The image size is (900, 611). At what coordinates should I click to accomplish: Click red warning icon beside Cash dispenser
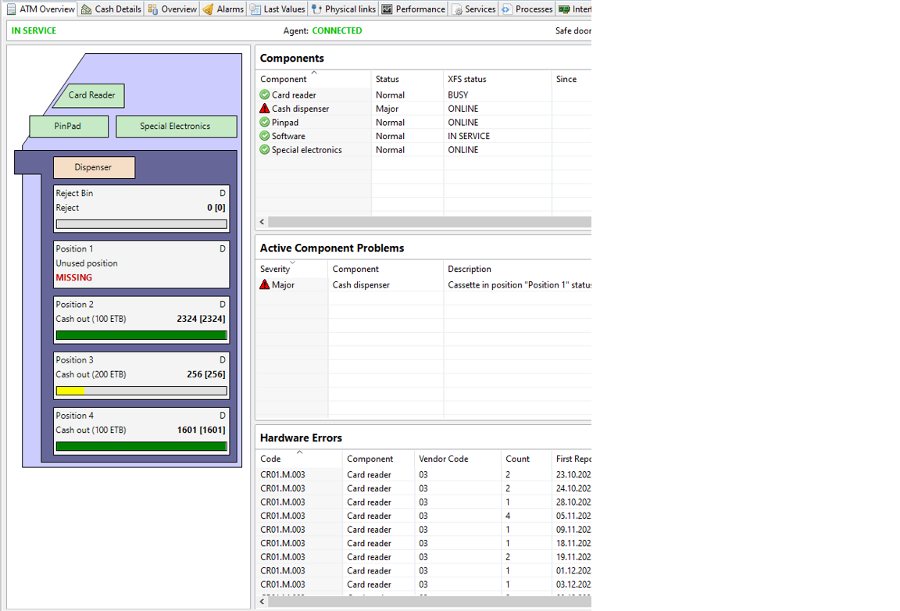265,109
